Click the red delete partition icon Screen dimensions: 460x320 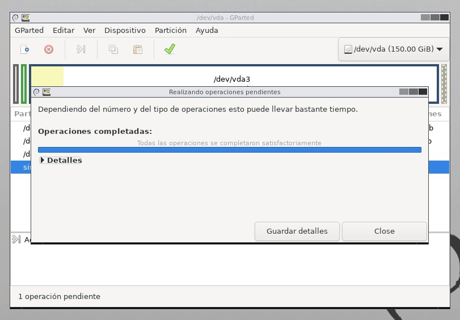click(x=49, y=49)
